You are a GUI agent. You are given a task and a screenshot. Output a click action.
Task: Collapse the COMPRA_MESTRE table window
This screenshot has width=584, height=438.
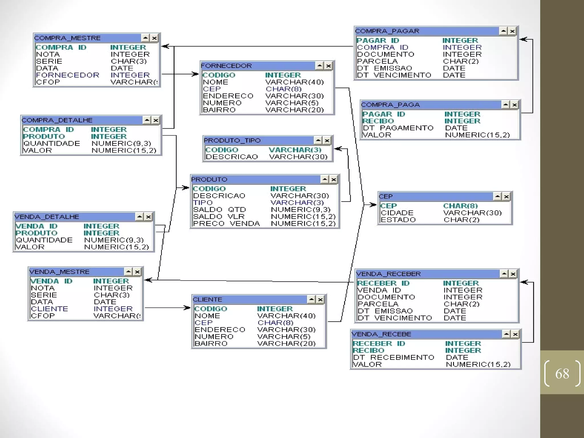(x=145, y=38)
